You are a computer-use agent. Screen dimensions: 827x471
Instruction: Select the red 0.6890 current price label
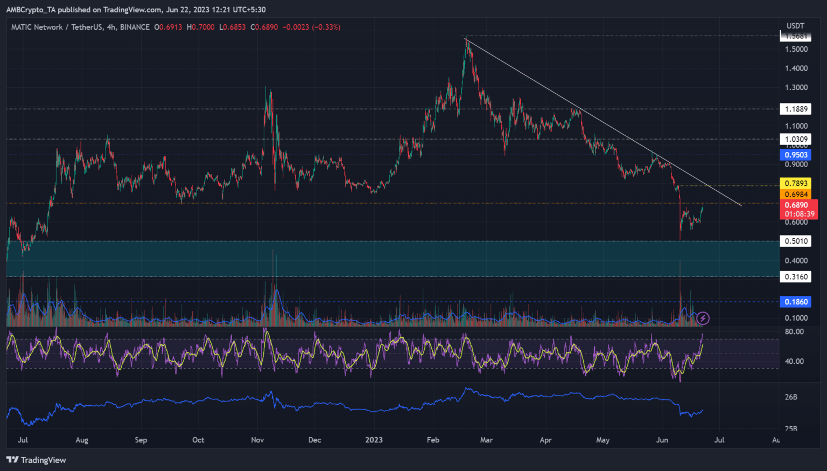796,205
